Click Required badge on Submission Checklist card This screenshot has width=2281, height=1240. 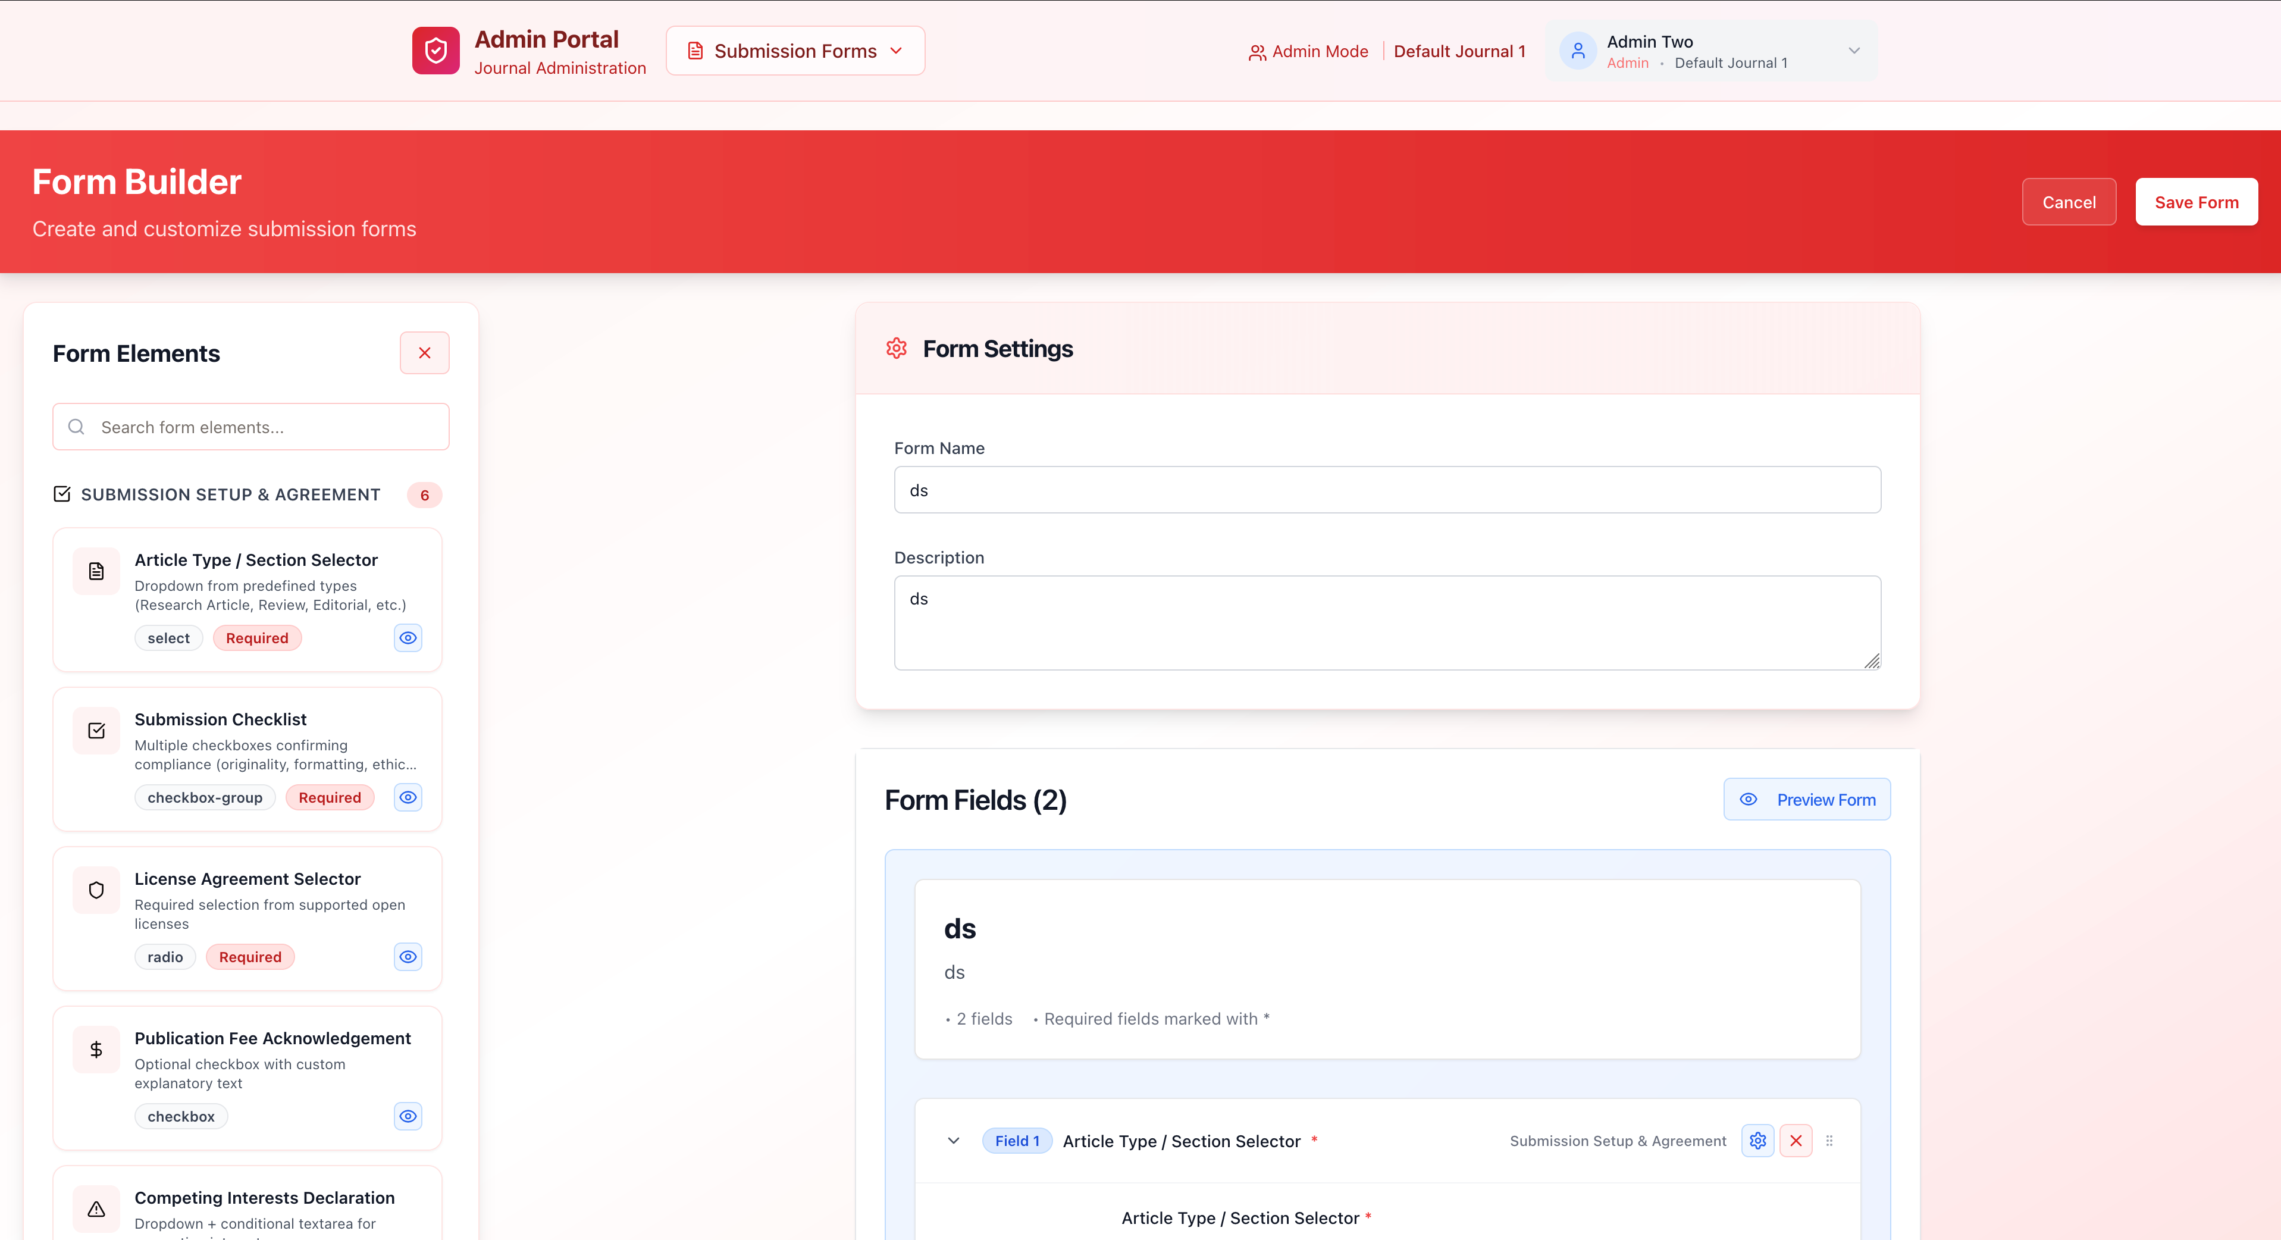330,797
